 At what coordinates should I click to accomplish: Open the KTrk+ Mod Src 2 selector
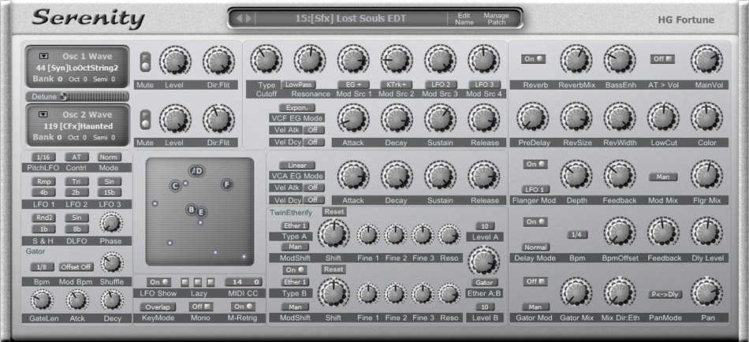[396, 84]
